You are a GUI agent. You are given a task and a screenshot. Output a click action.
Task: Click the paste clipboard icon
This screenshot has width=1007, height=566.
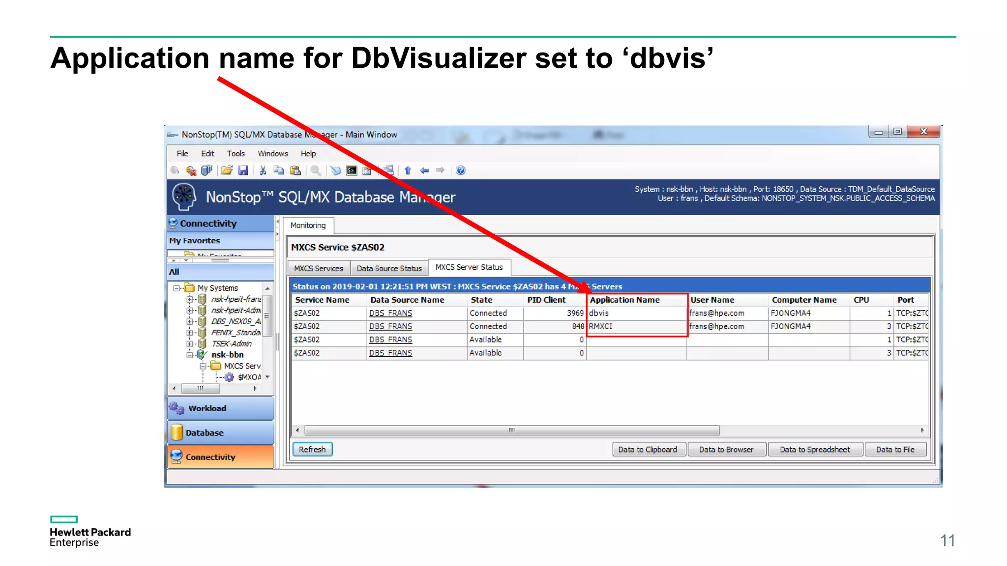coord(295,170)
